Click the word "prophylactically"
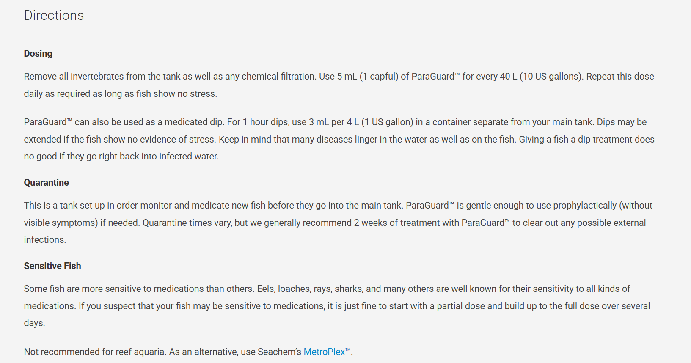Viewport: 691px width, 363px height. [x=584, y=206]
